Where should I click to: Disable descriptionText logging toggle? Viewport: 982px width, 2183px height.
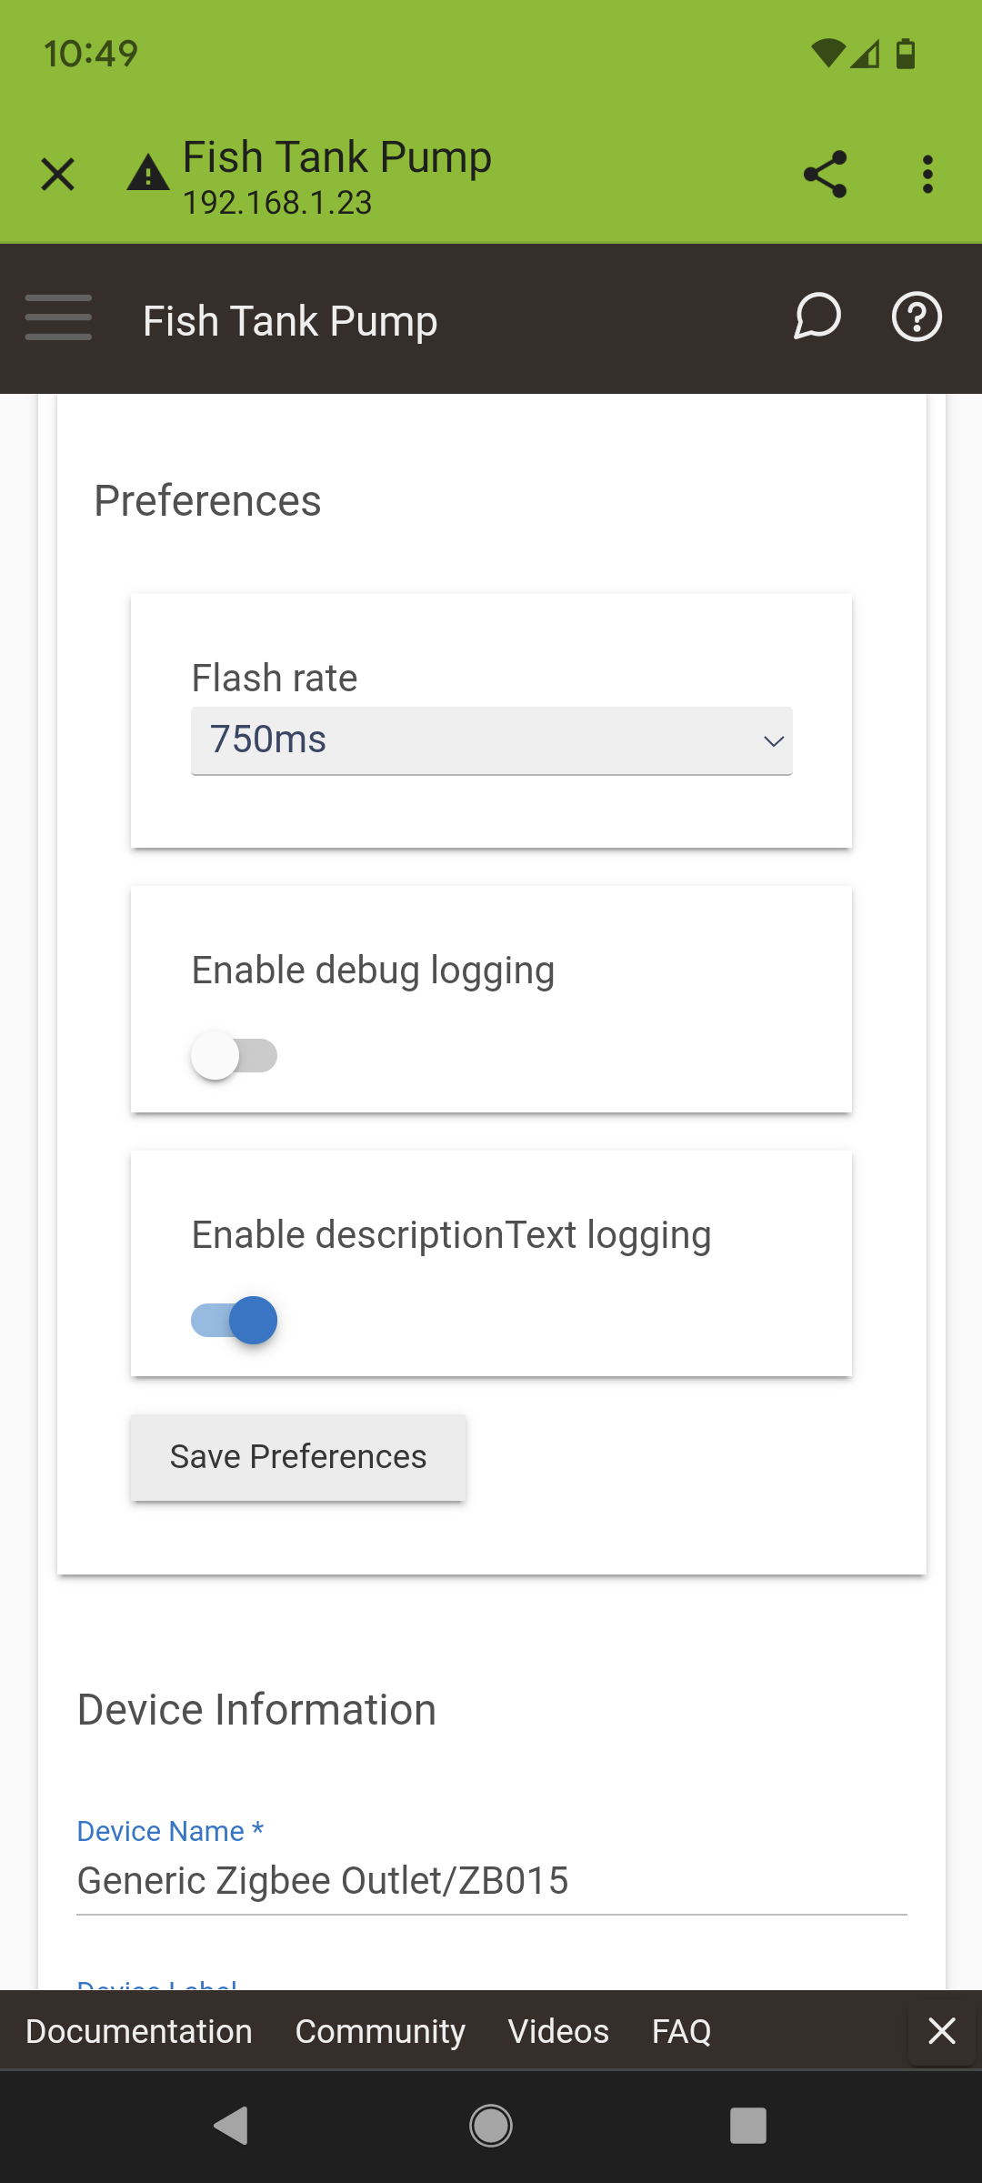click(234, 1321)
